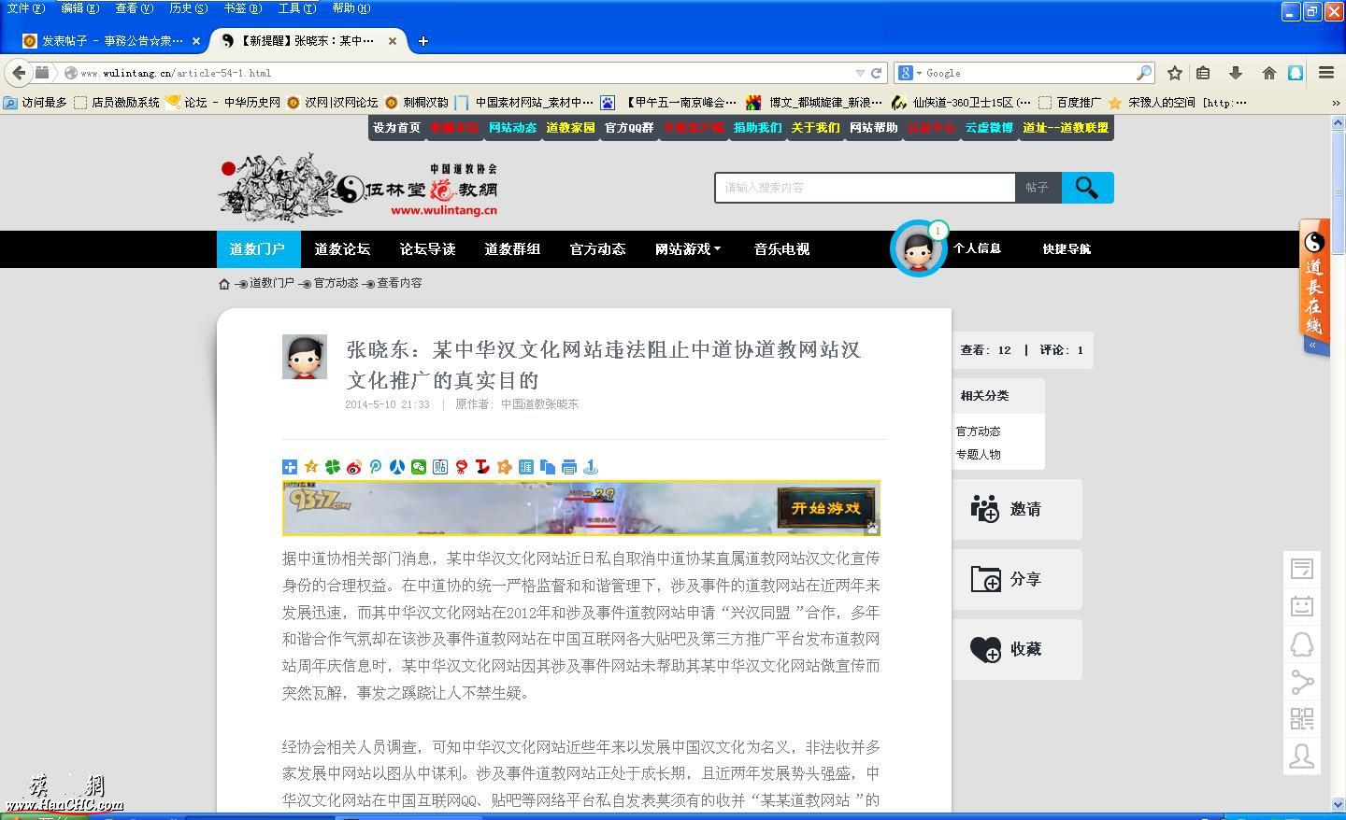Click the 收藏 button in the sidebar
The width and height of the screenshot is (1346, 820).
[1018, 649]
